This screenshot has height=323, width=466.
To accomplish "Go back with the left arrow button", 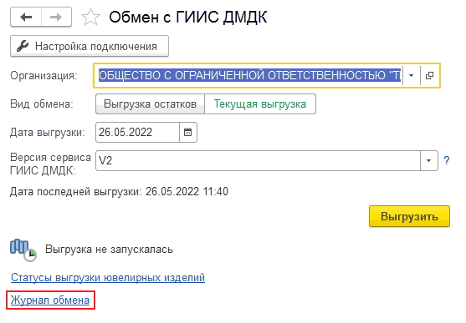I will 26,18.
